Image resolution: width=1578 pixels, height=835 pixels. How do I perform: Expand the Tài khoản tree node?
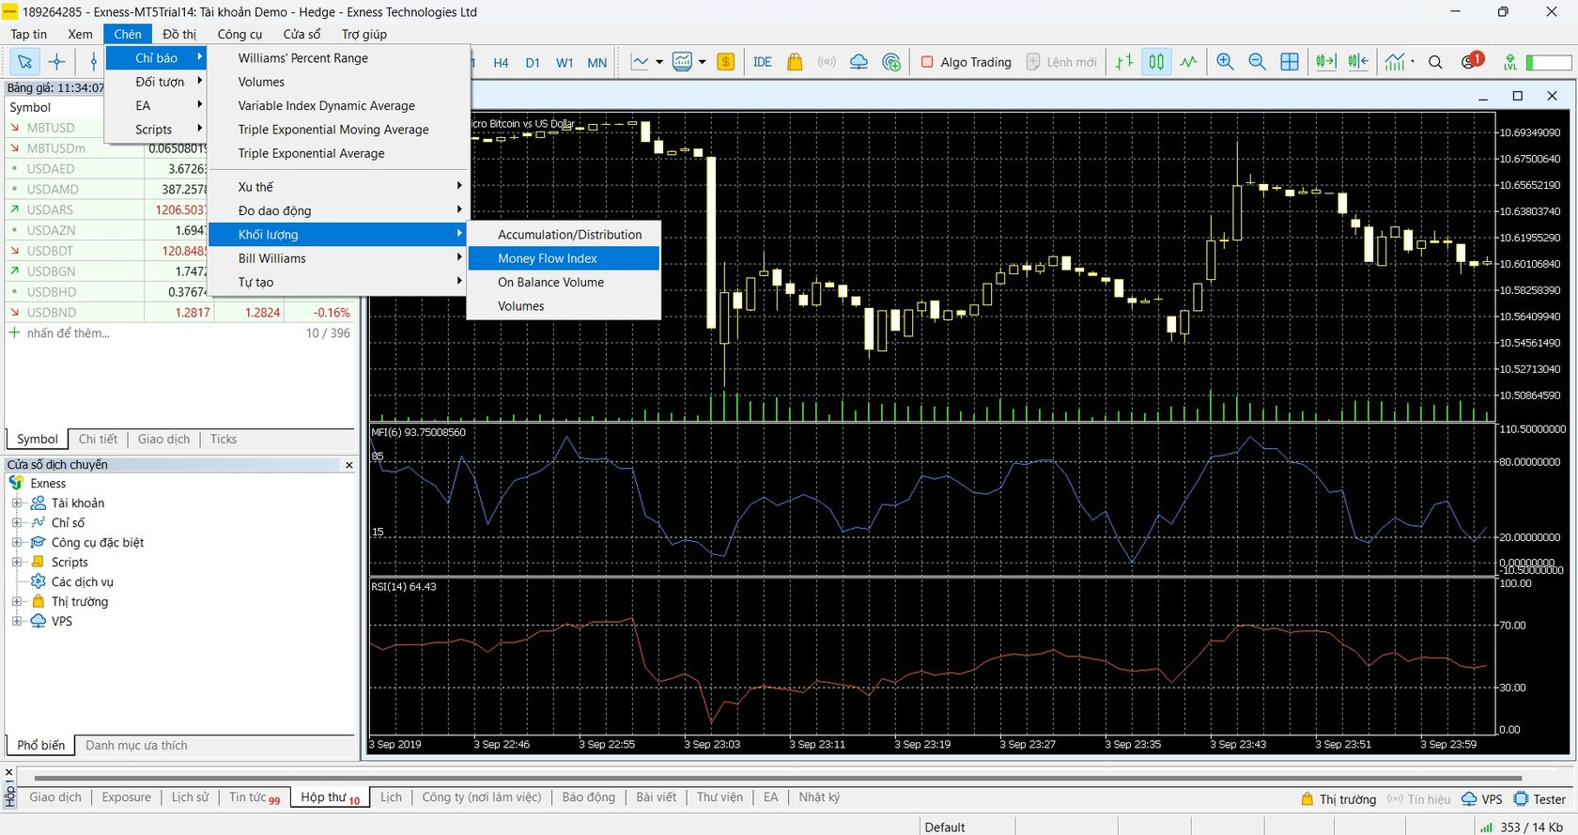point(17,503)
